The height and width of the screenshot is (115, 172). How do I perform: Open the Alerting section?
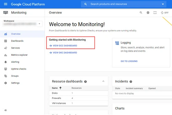[23, 62]
